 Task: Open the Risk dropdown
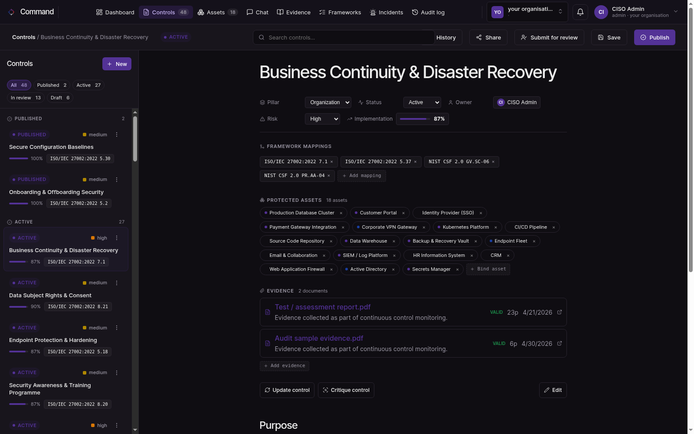pos(322,119)
